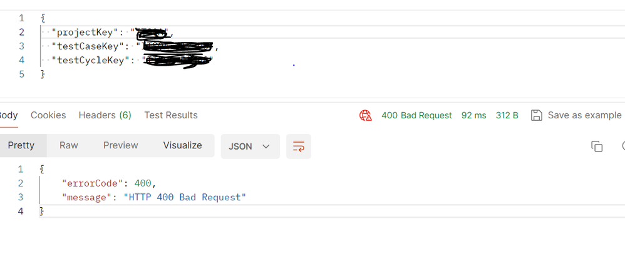625x271 pixels.
Task: Switch to the Cookies tab
Action: click(x=48, y=115)
